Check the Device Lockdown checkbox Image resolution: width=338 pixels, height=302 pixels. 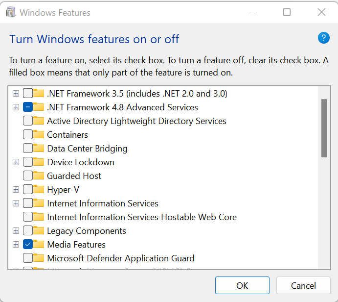click(28, 162)
